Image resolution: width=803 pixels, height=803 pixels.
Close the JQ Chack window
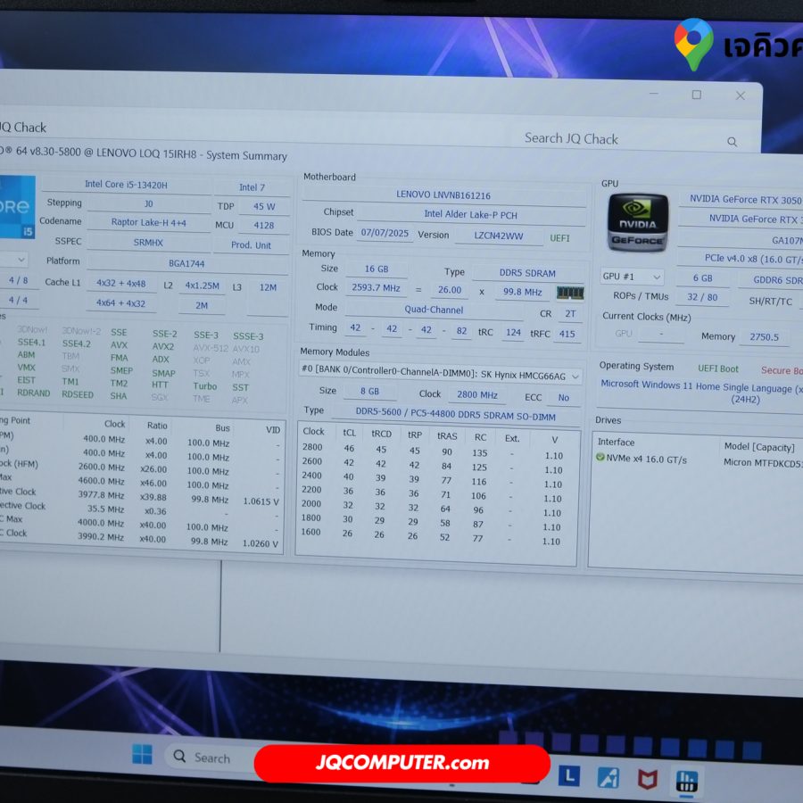coord(740,95)
